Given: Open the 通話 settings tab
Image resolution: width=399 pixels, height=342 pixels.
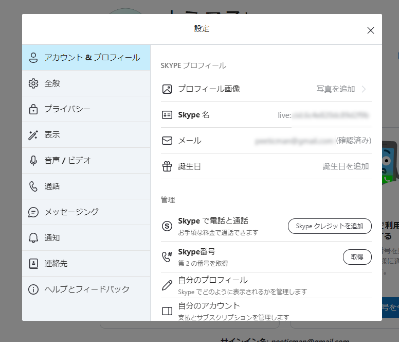Looking at the screenshot, I should 86,186.
